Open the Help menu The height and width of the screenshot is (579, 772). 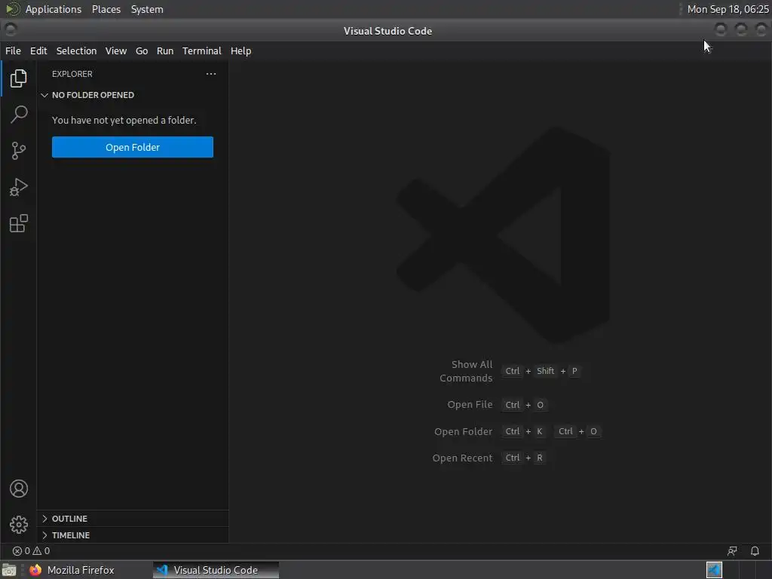coord(240,51)
